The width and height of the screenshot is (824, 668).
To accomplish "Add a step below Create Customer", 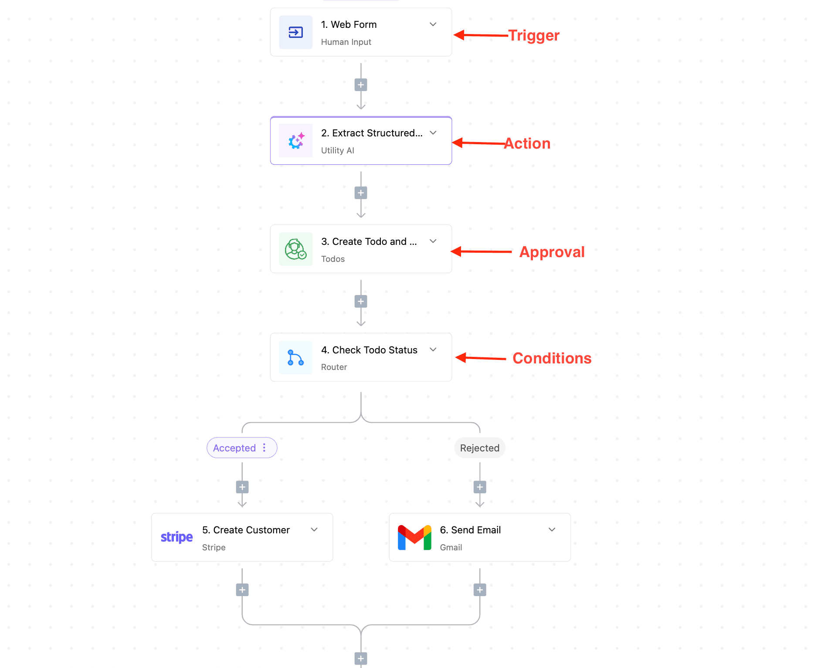I will click(x=242, y=590).
